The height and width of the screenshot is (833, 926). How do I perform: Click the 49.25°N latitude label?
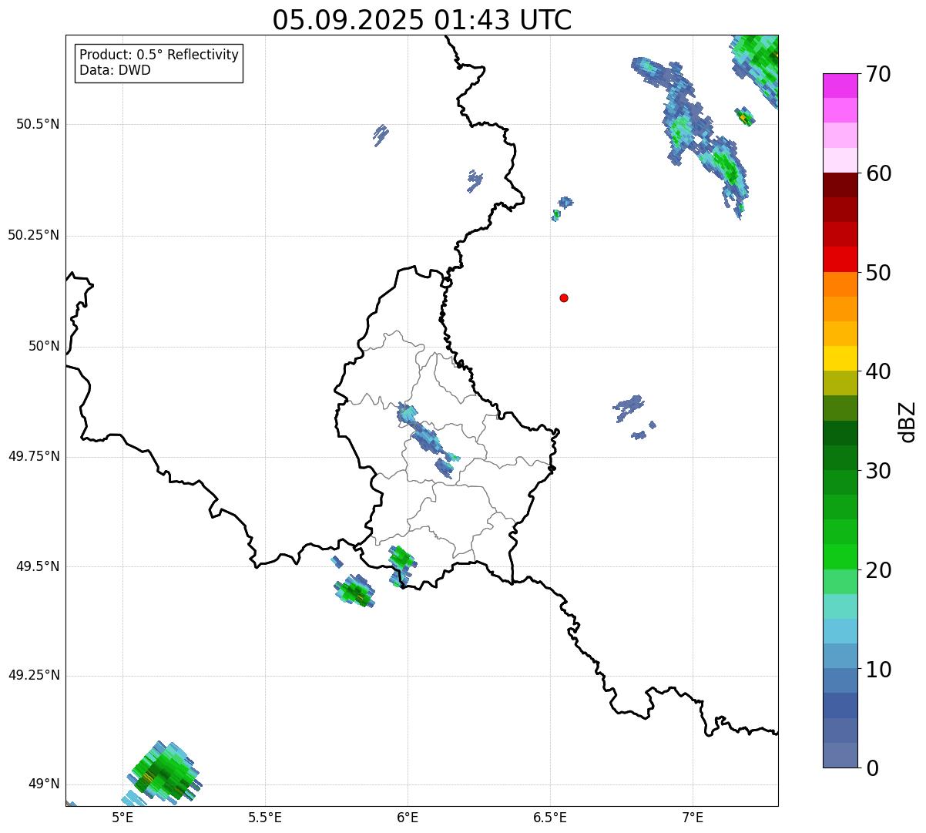pos(34,675)
